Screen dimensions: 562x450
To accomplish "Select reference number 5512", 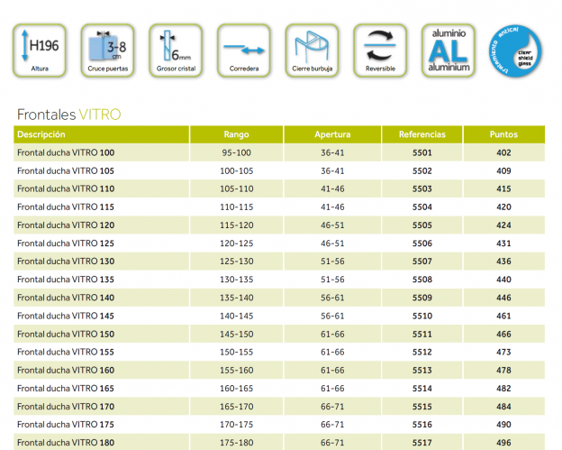I will click(421, 353).
